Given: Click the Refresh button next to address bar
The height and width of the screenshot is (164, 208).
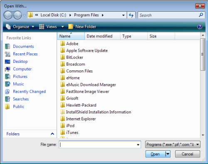Looking at the screenshot, I should coord(131,15).
